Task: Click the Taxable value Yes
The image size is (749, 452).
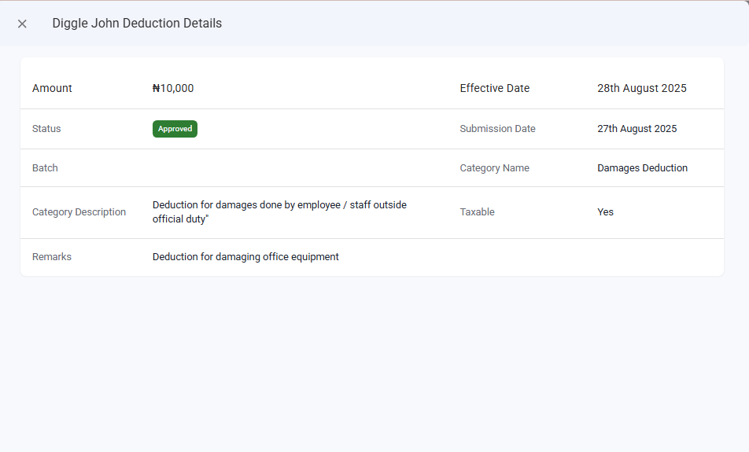Action: click(605, 212)
